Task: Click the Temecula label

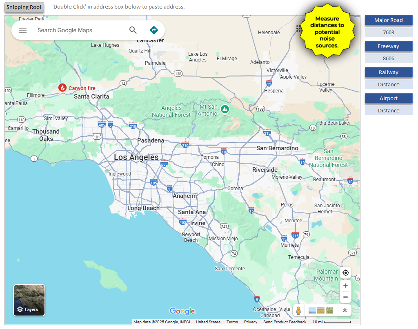Action: (x=298, y=257)
